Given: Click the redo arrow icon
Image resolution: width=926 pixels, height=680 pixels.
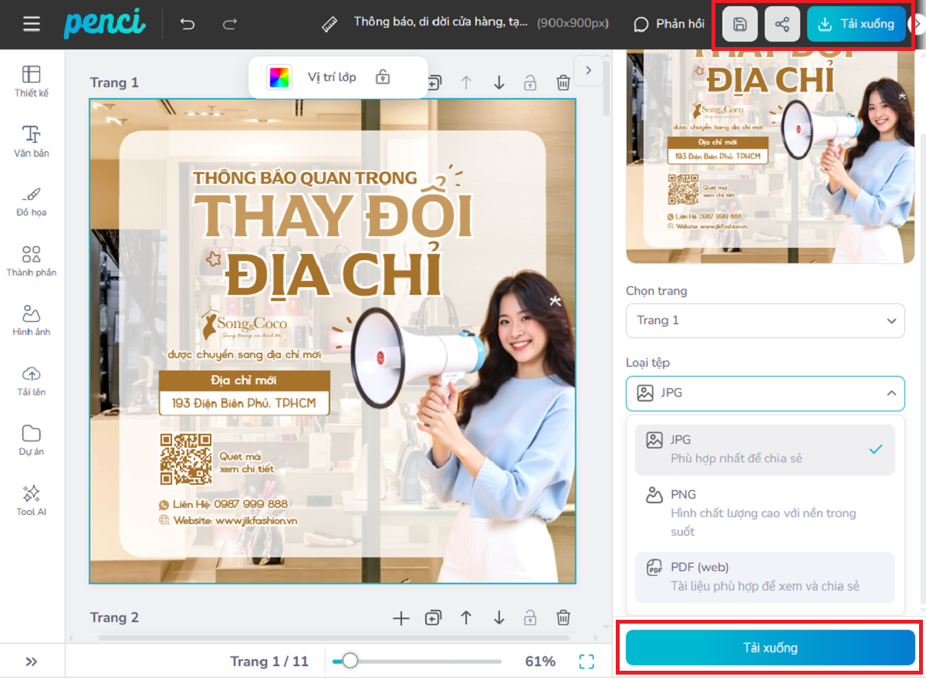Looking at the screenshot, I should [229, 24].
